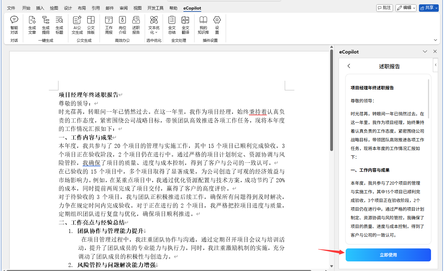Collapse the ribbon using the chevron
This screenshot has width=444, height=271.
pyautogui.click(x=435, y=40)
